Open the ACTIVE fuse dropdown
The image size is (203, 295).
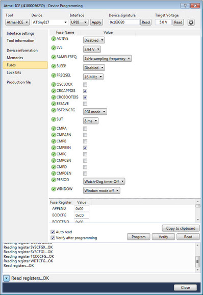(94, 40)
